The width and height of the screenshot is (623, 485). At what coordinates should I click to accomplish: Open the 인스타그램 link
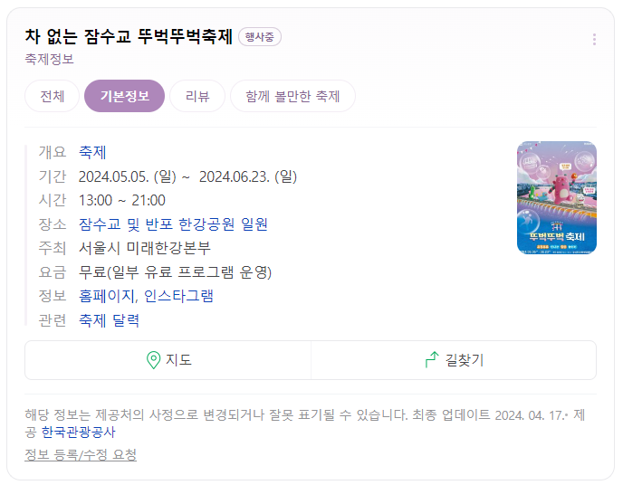pyautogui.click(x=178, y=296)
